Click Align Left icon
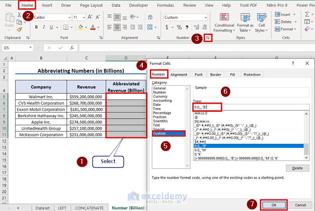The width and height of the screenshot is (315, 211). [x=110, y=27]
